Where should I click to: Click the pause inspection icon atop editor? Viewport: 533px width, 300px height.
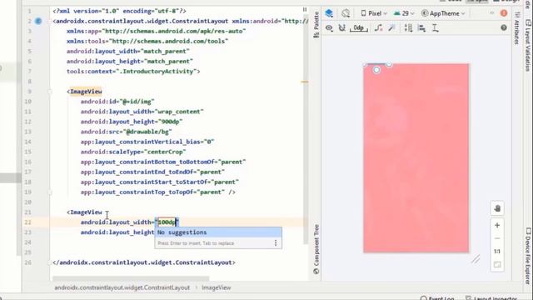coord(305,10)
